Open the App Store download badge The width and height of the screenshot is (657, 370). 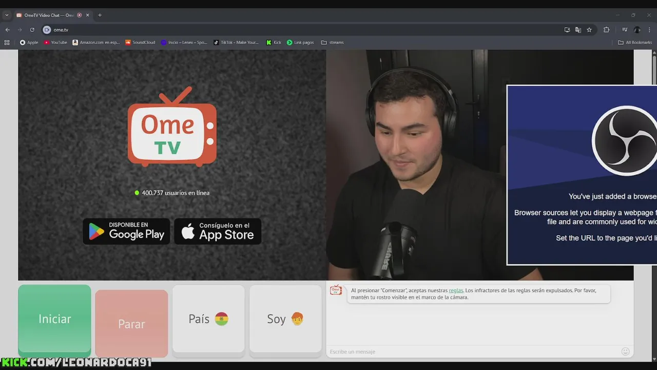coord(218,231)
